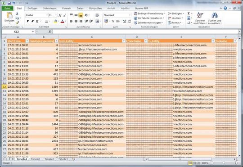Click the Normal view icon in status bar
The height and width of the screenshot is (167, 243).
[190, 163]
